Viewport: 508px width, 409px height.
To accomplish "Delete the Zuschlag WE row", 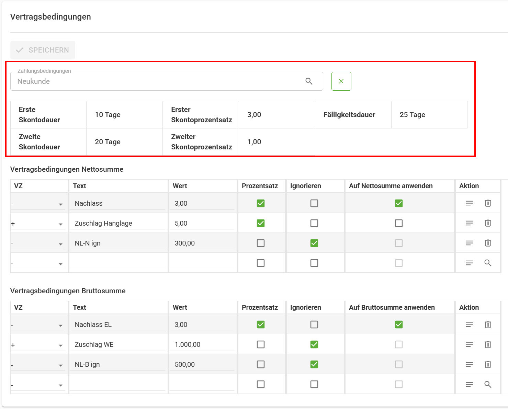I will click(x=488, y=344).
